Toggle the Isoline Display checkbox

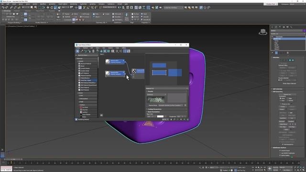pos(280,155)
